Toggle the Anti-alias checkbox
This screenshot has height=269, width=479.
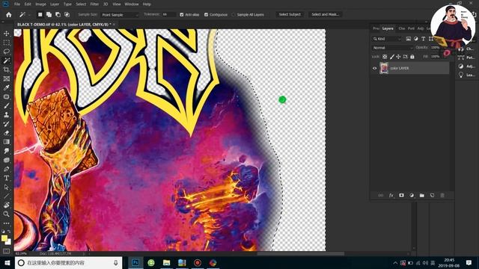181,15
